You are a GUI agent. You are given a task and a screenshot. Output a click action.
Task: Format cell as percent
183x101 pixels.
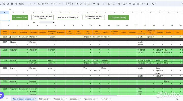[x=34, y=4]
